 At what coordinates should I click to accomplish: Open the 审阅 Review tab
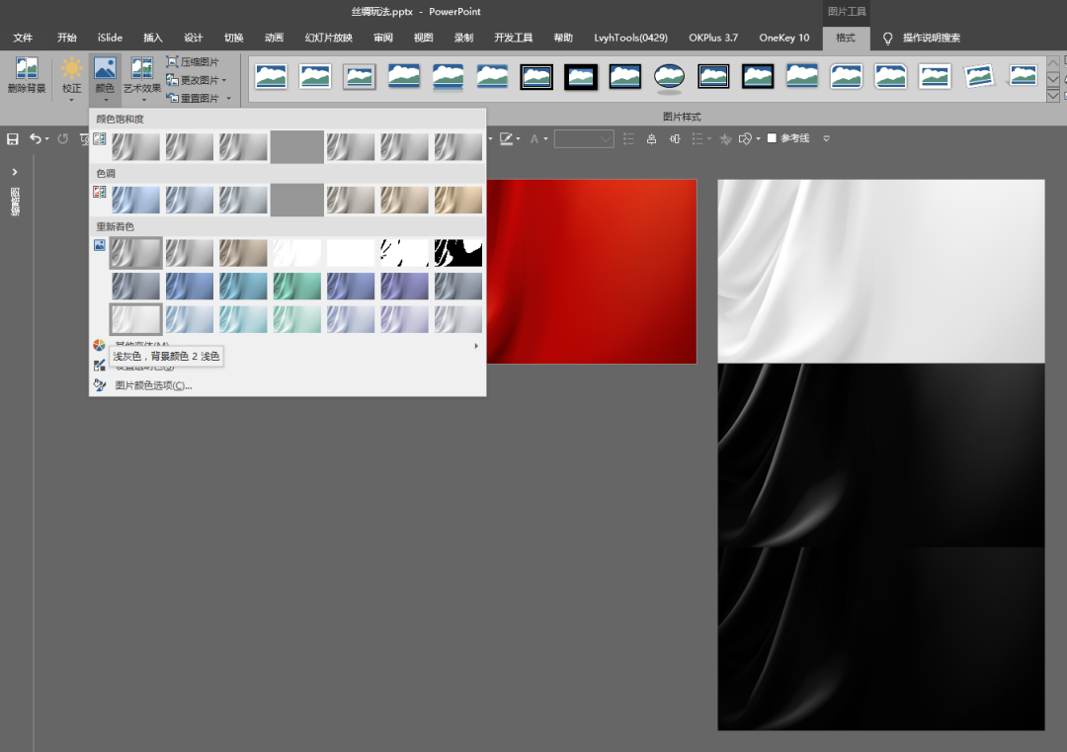(382, 39)
